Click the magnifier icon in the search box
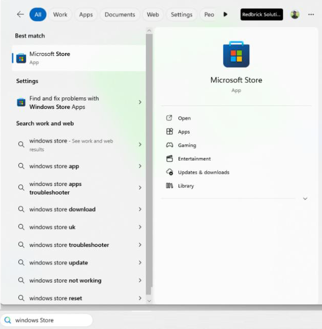Viewport: 322px width, 329px height. [8, 320]
